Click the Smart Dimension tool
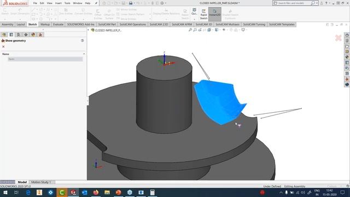 (20, 11)
